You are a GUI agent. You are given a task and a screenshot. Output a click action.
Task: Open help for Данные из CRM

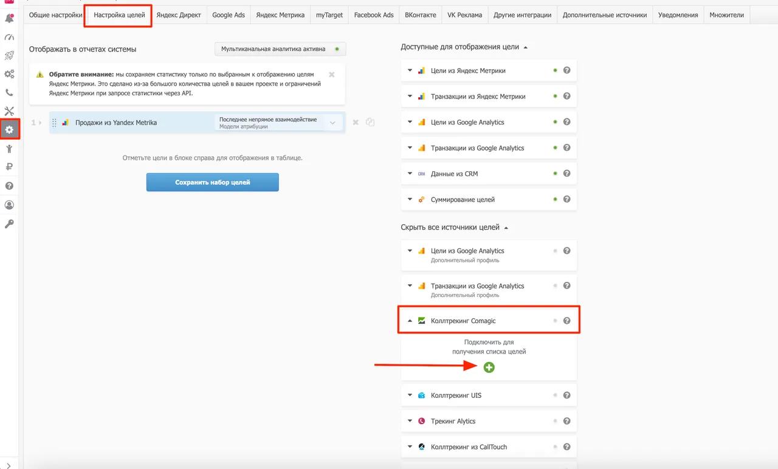pyautogui.click(x=567, y=173)
